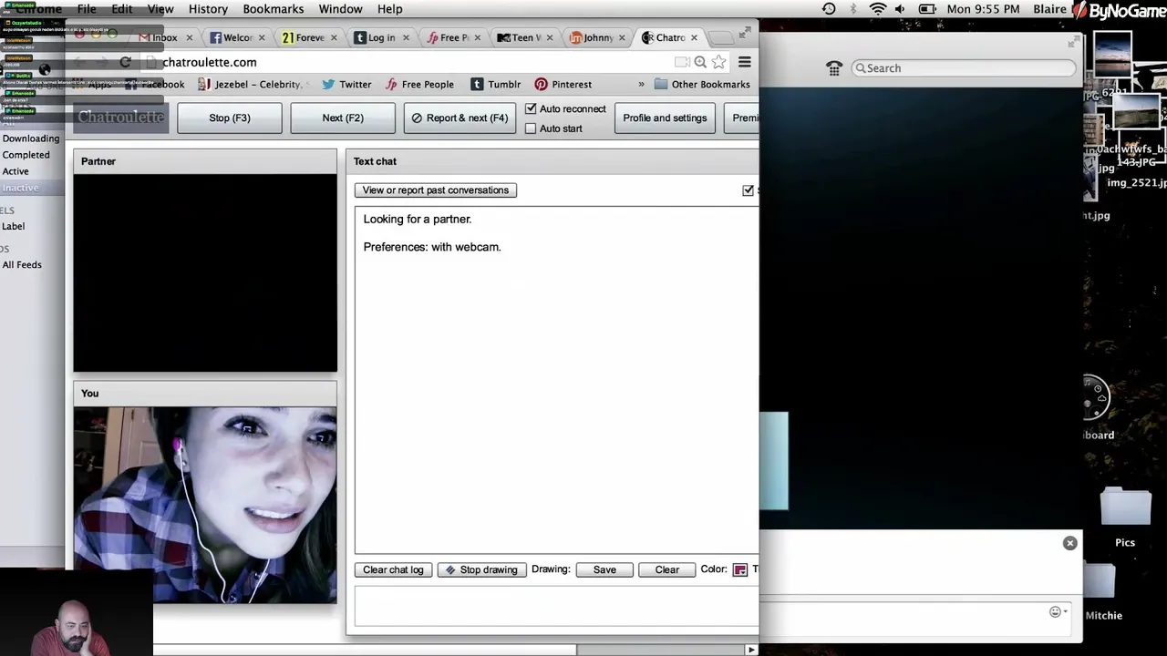Viewport: 1167px width, 656px height.
Task: Open the Blaire user menu in the menu bar
Action: [1049, 9]
